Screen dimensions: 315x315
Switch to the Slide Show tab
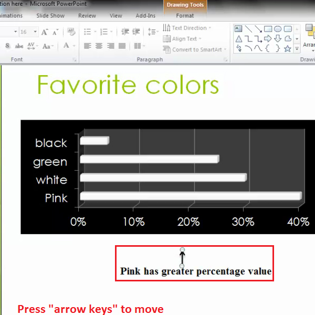[x=50, y=16]
